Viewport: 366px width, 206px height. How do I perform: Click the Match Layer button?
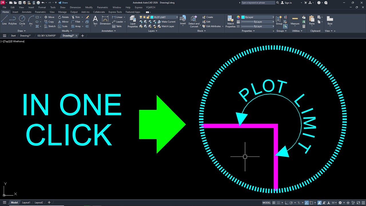click(x=166, y=26)
